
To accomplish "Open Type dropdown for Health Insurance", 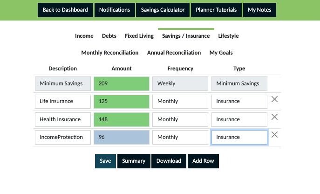I will point(239,119).
